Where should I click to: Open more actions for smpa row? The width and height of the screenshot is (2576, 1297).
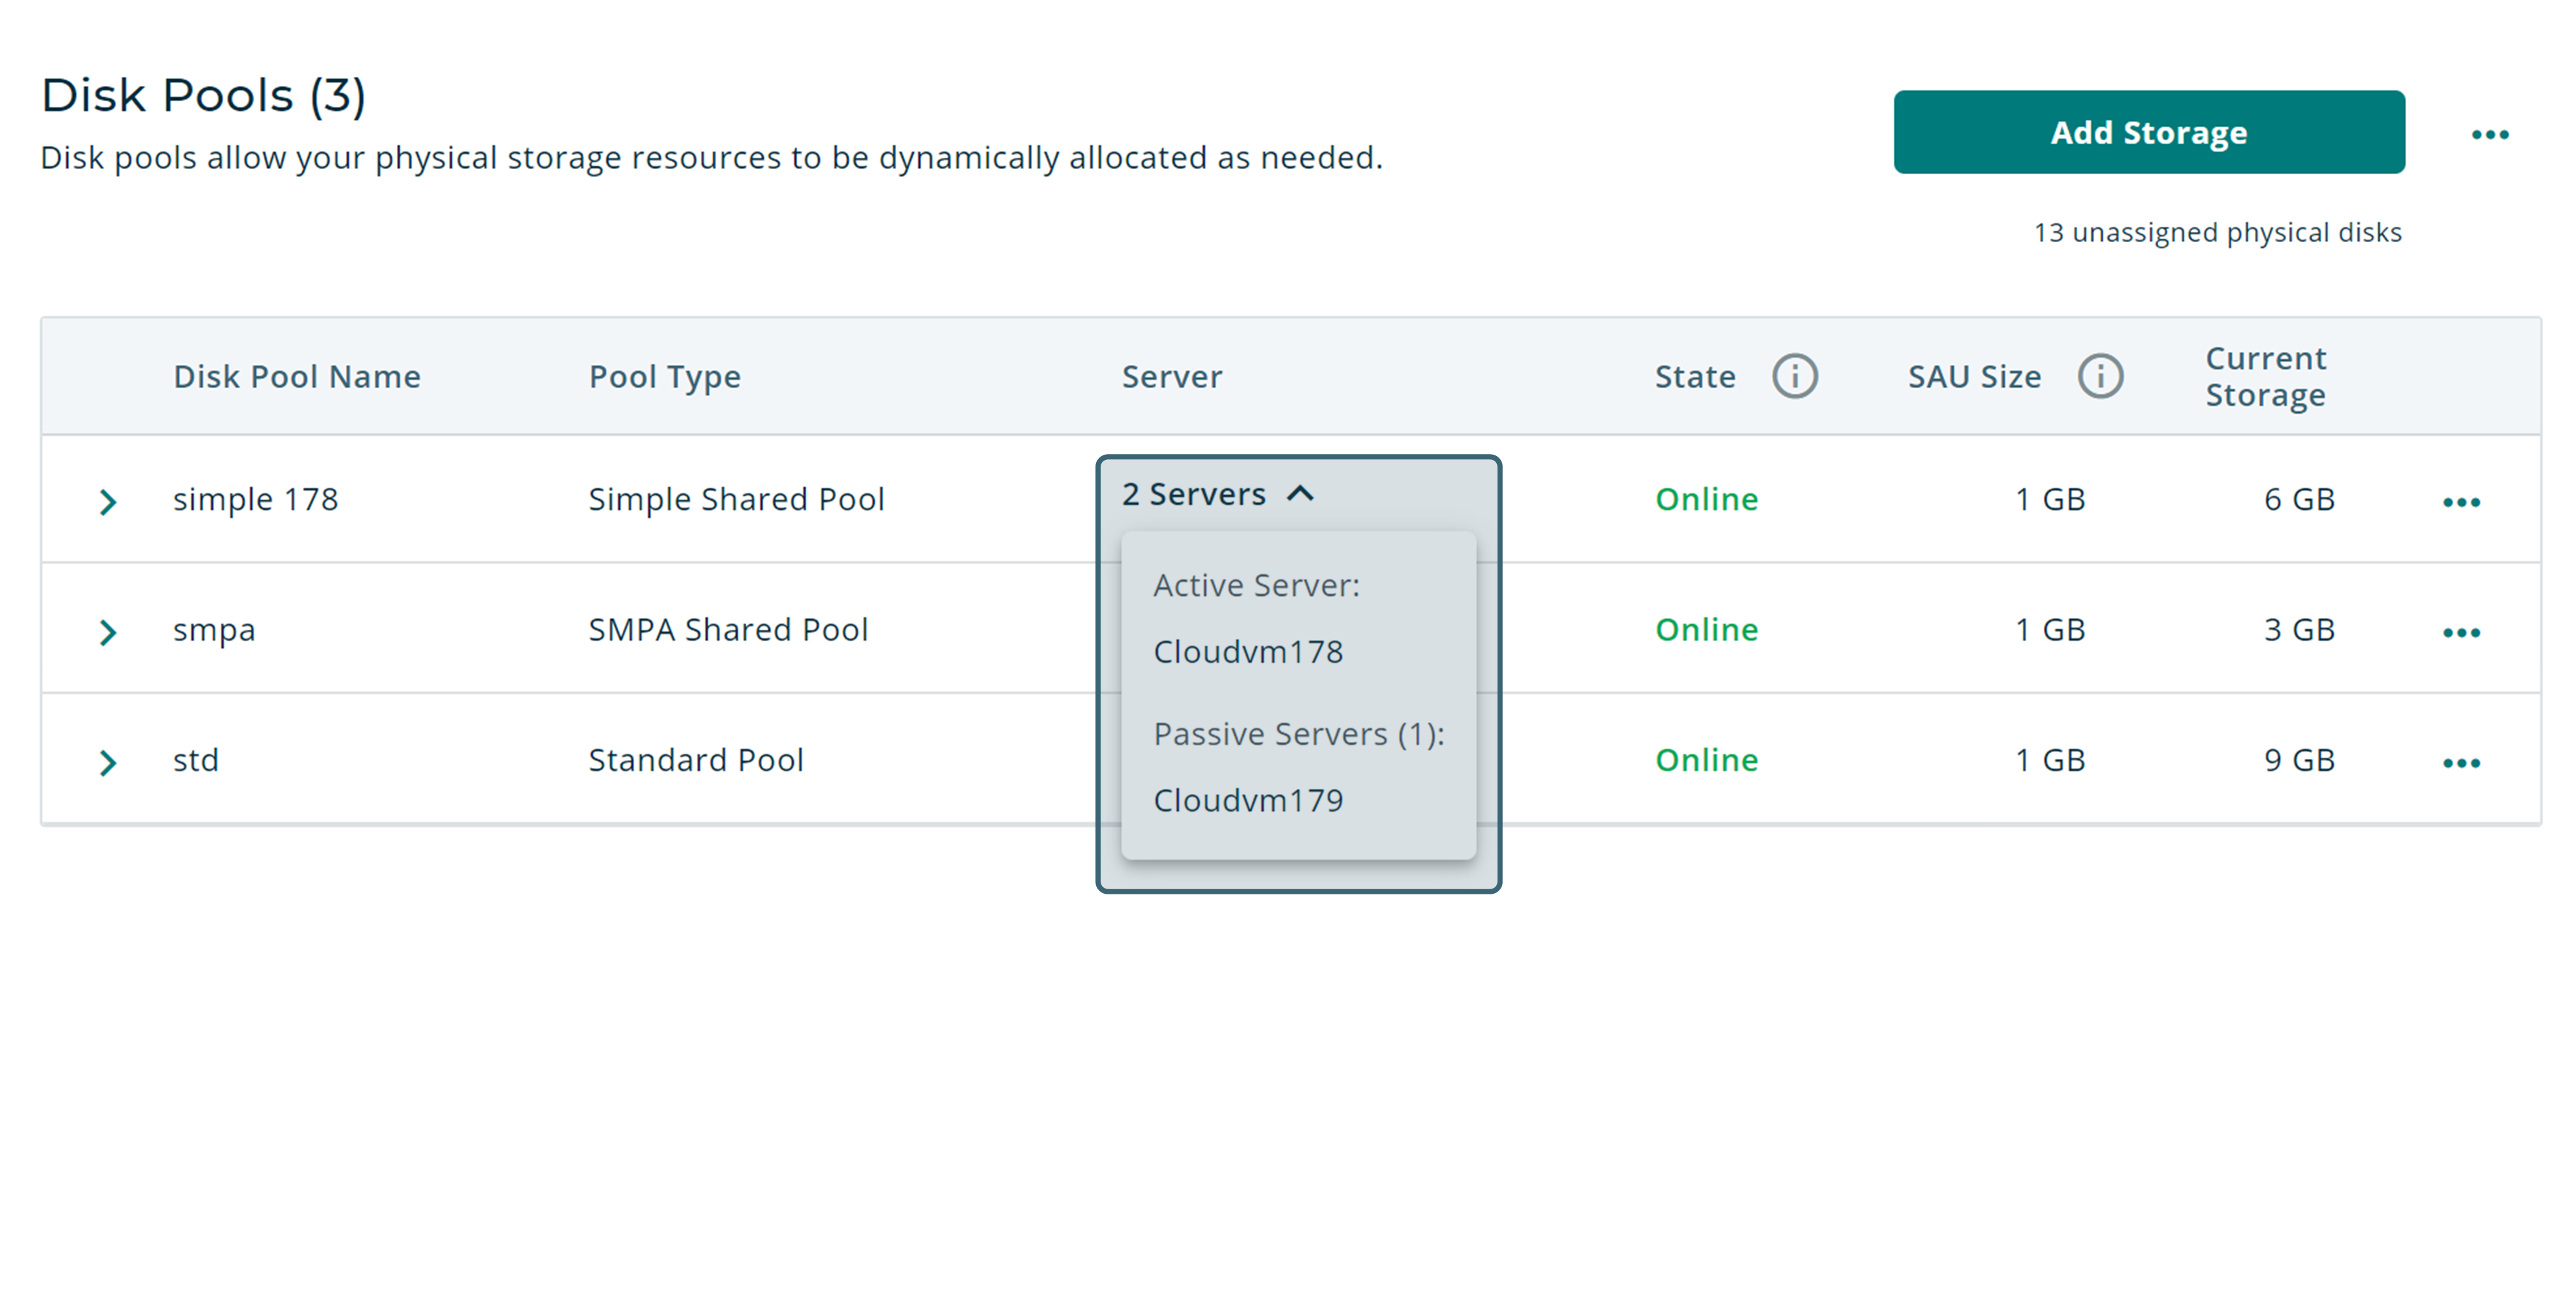pos(2460,632)
